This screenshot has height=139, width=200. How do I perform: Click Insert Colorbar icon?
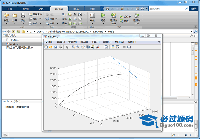point(113,47)
